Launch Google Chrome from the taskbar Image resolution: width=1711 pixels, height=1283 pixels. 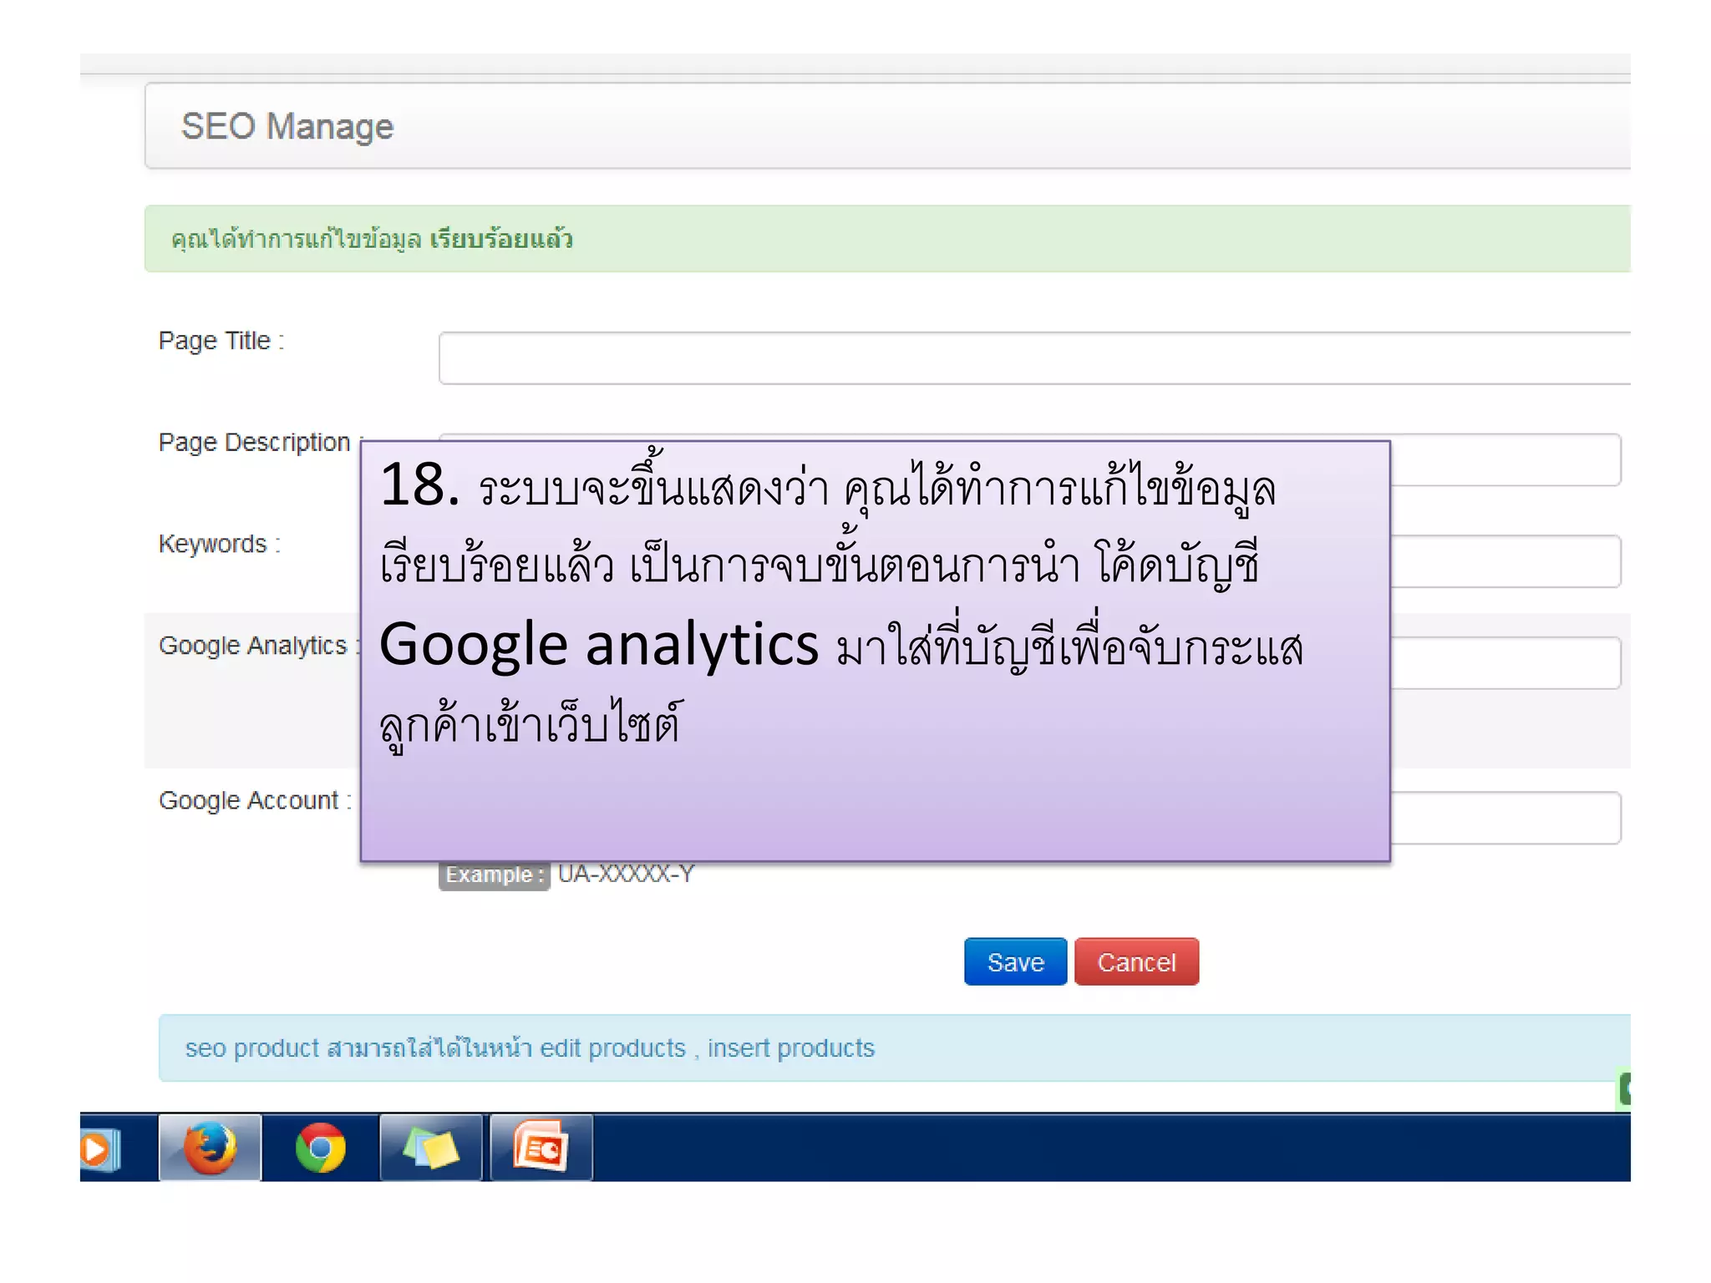(320, 1147)
